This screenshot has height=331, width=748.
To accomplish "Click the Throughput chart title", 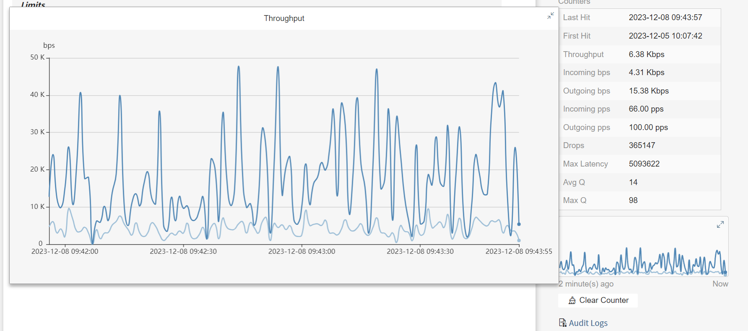I will click(284, 18).
